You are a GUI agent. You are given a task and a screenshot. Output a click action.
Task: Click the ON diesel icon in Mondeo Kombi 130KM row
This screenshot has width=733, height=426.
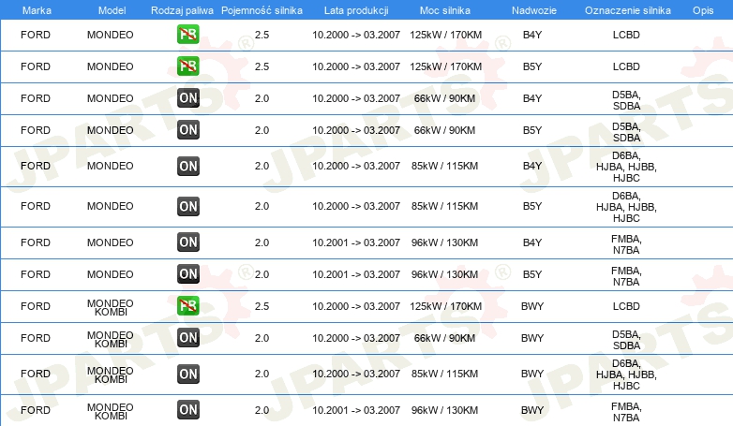coord(187,410)
